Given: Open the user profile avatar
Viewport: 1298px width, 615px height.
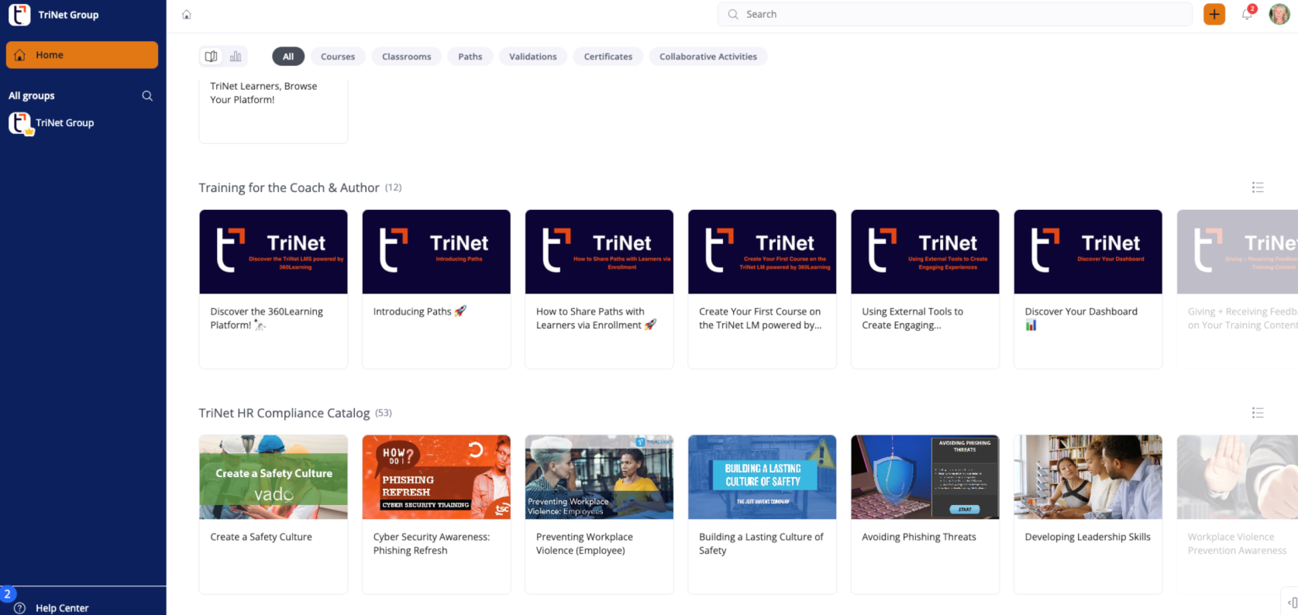Looking at the screenshot, I should [1279, 14].
